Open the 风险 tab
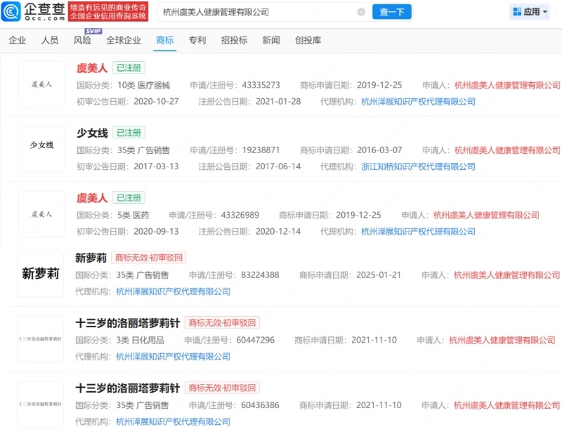The image size is (562, 434). [x=82, y=40]
